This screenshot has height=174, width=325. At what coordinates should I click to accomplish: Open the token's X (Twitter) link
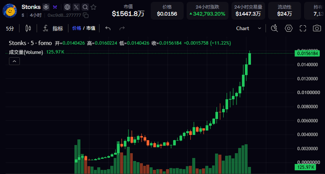[x=76, y=7]
